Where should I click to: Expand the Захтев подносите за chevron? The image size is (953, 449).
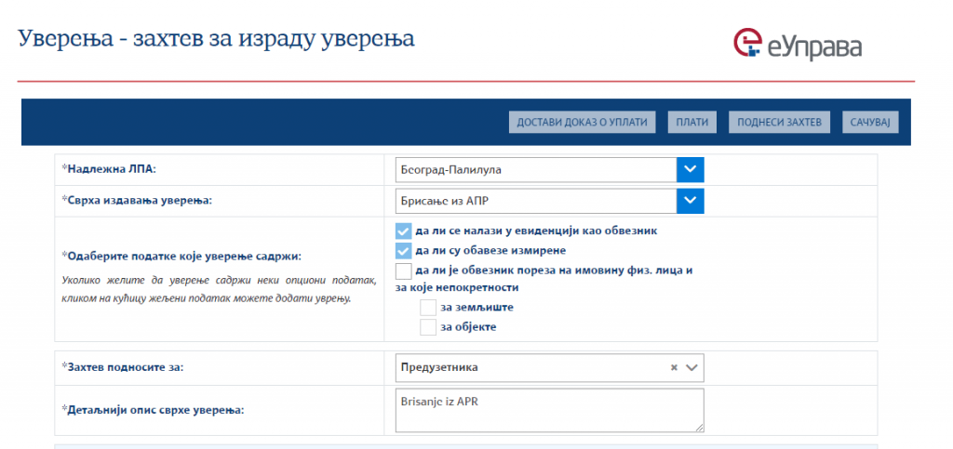691,367
